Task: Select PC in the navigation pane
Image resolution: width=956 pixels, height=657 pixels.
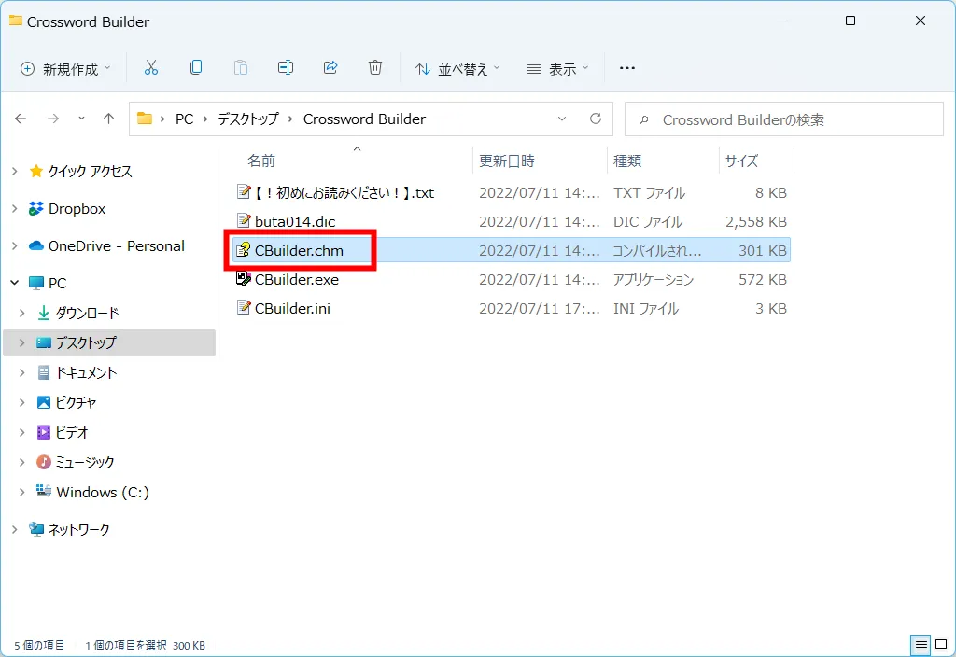Action: [x=57, y=284]
